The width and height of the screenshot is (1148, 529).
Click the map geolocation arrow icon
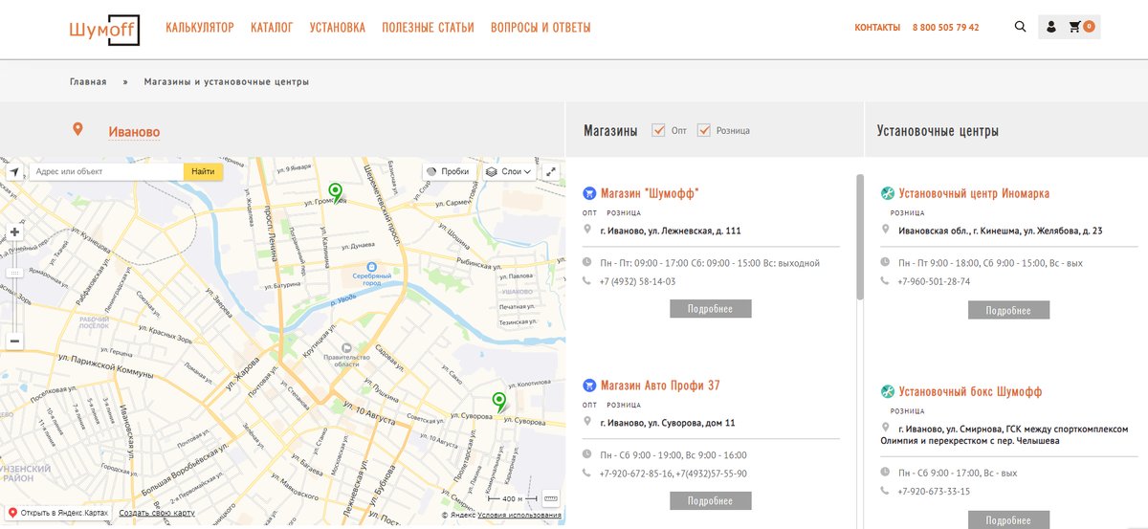point(13,172)
